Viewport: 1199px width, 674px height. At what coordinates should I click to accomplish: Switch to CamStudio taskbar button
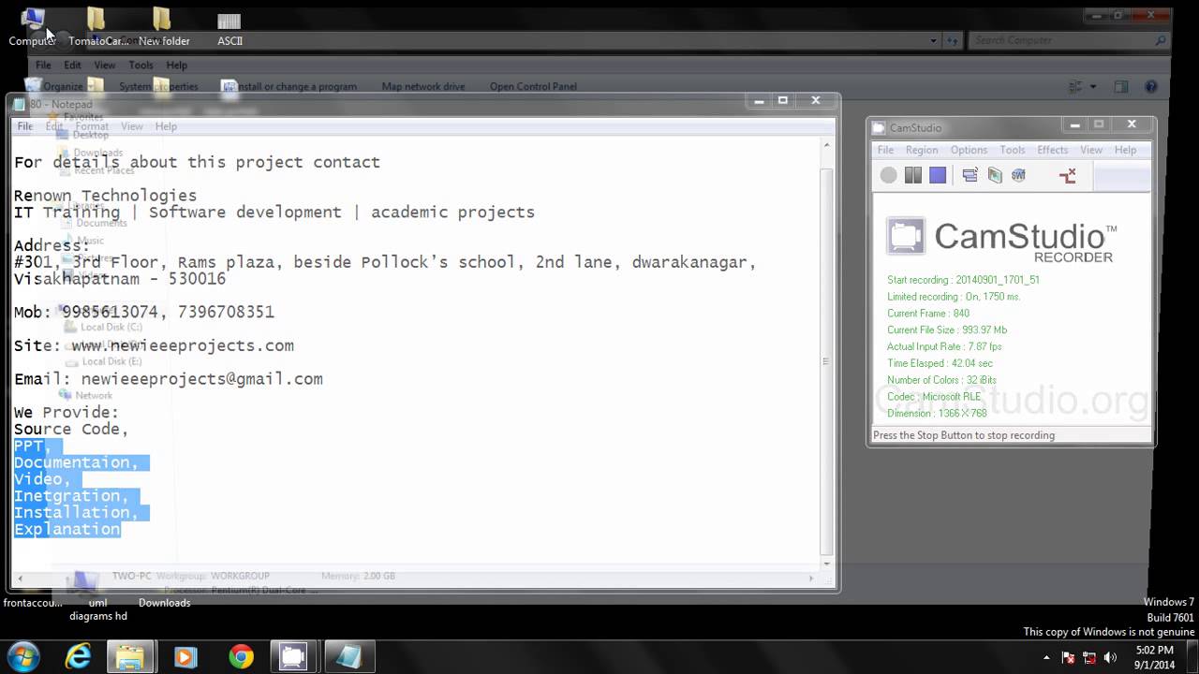click(x=294, y=657)
